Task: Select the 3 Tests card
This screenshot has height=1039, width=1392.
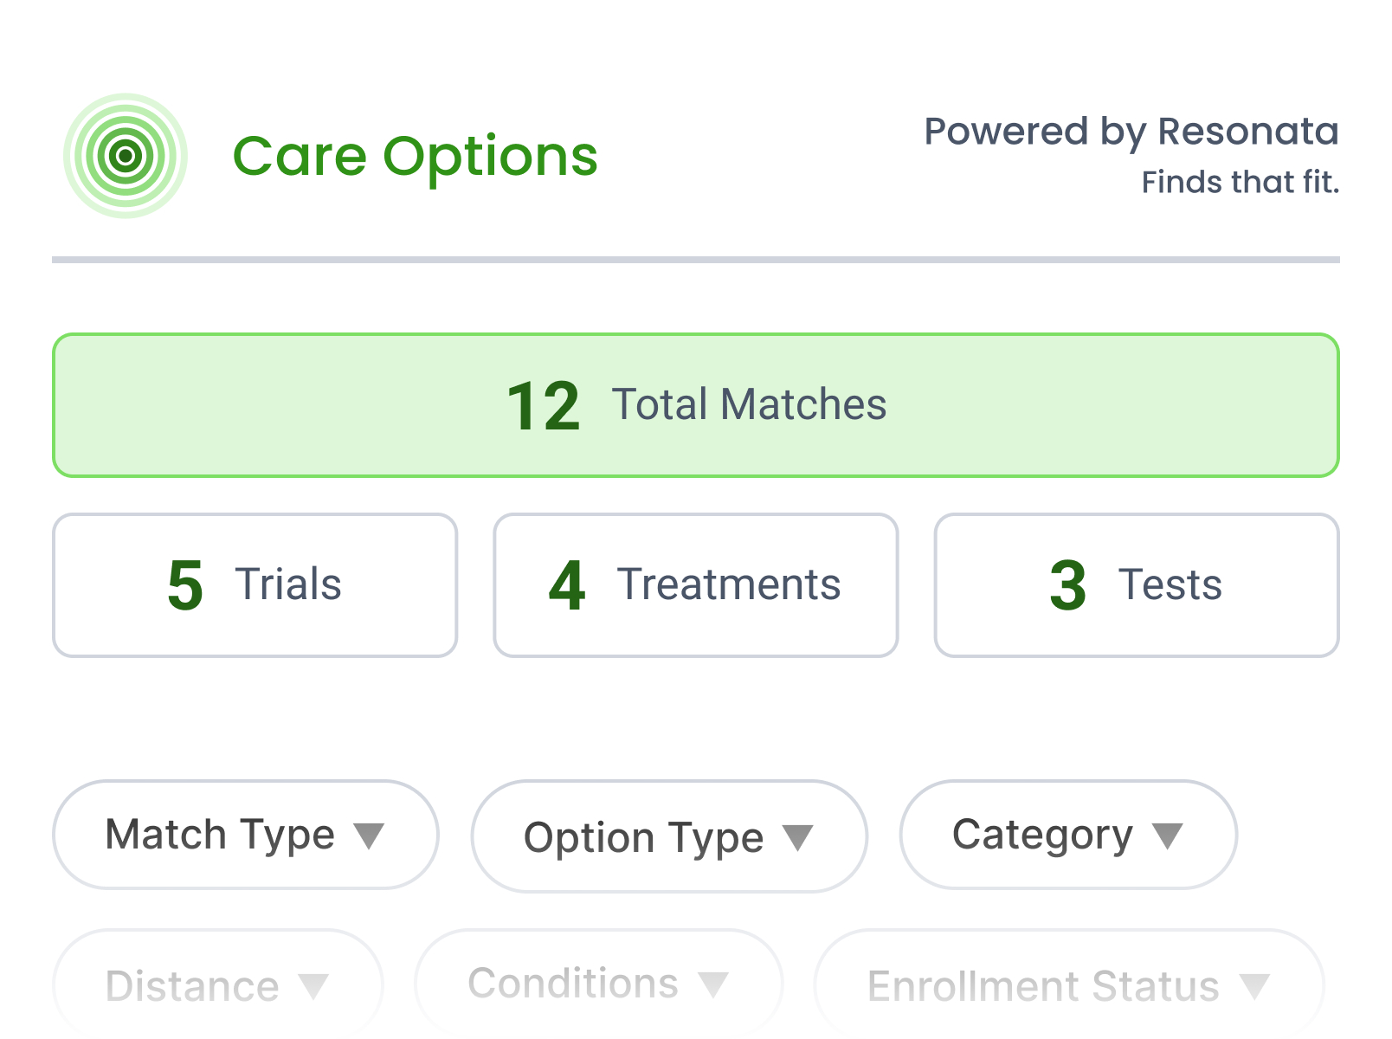Action: click(1137, 585)
